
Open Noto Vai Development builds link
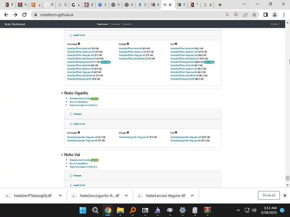[x=80, y=160]
